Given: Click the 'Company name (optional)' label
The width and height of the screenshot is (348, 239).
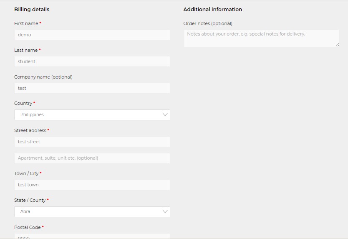Looking at the screenshot, I should [43, 77].
